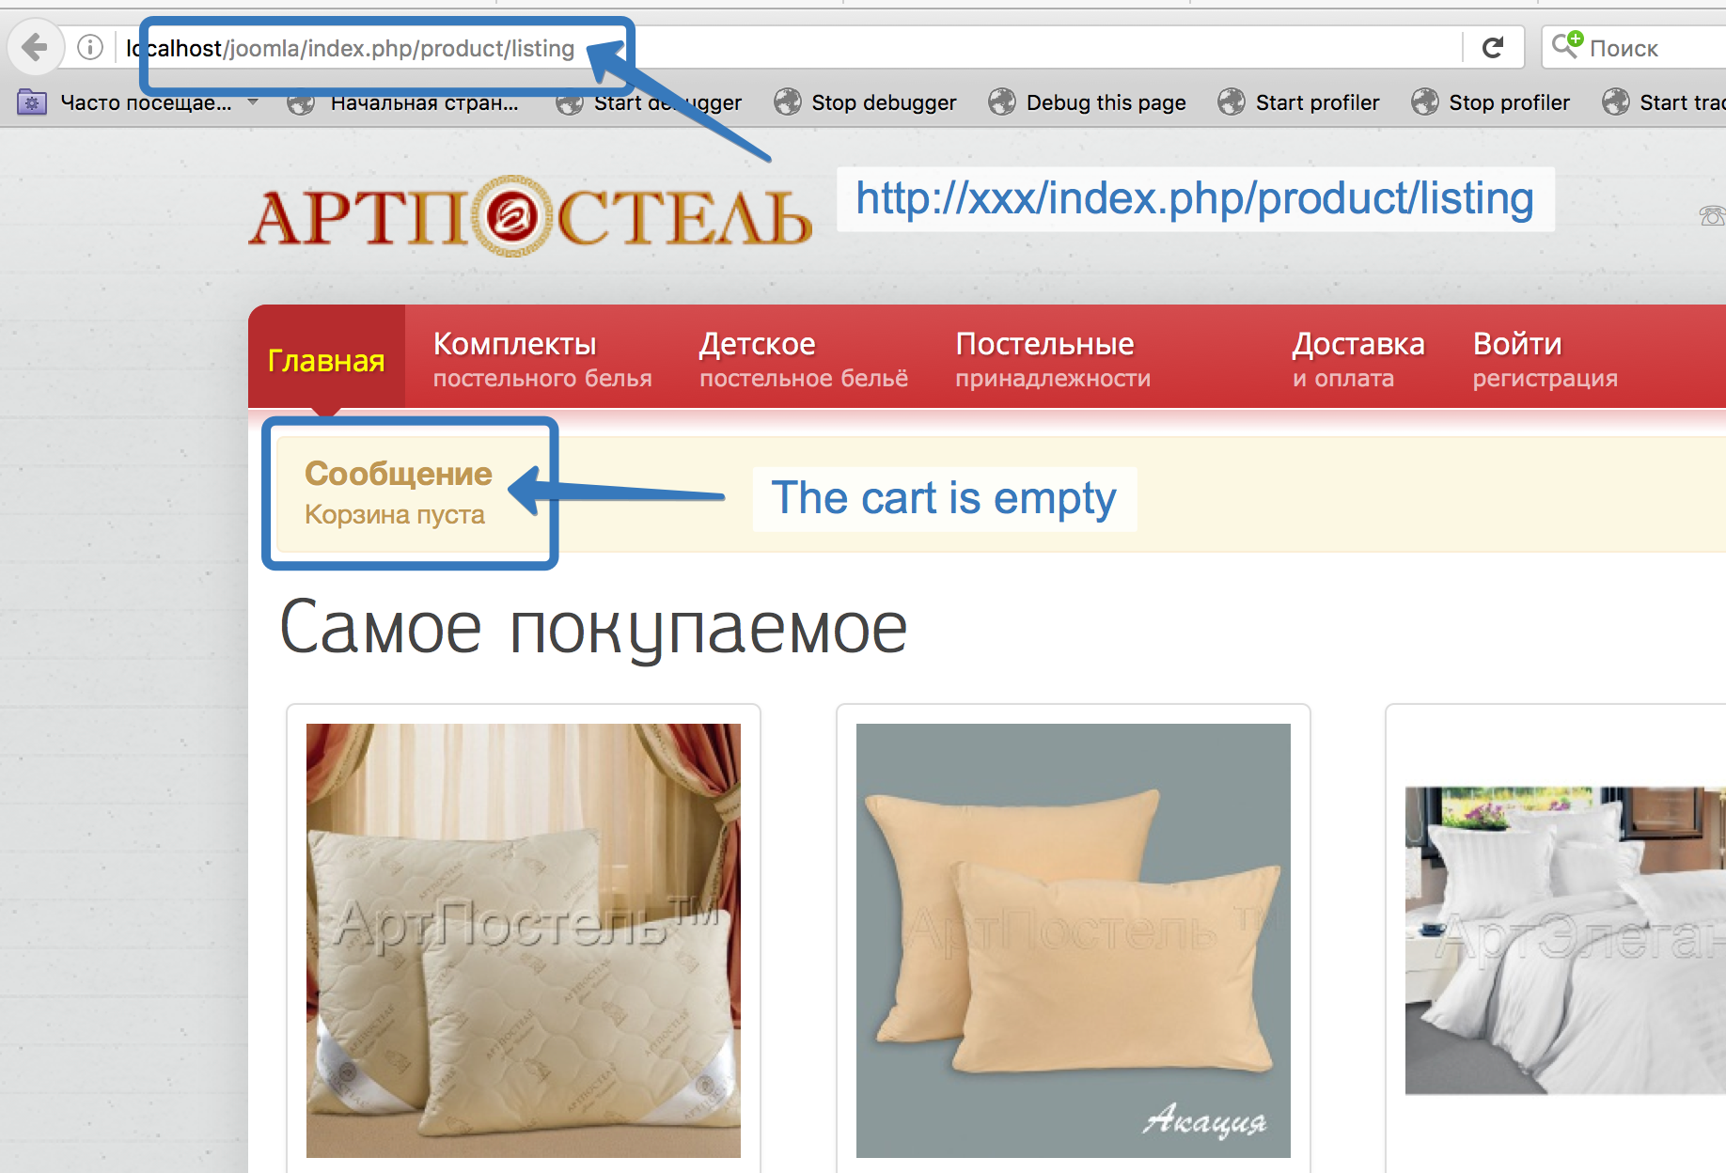Click the Debug this page bookmark
Screen dimensions: 1726x1173
(1087, 102)
